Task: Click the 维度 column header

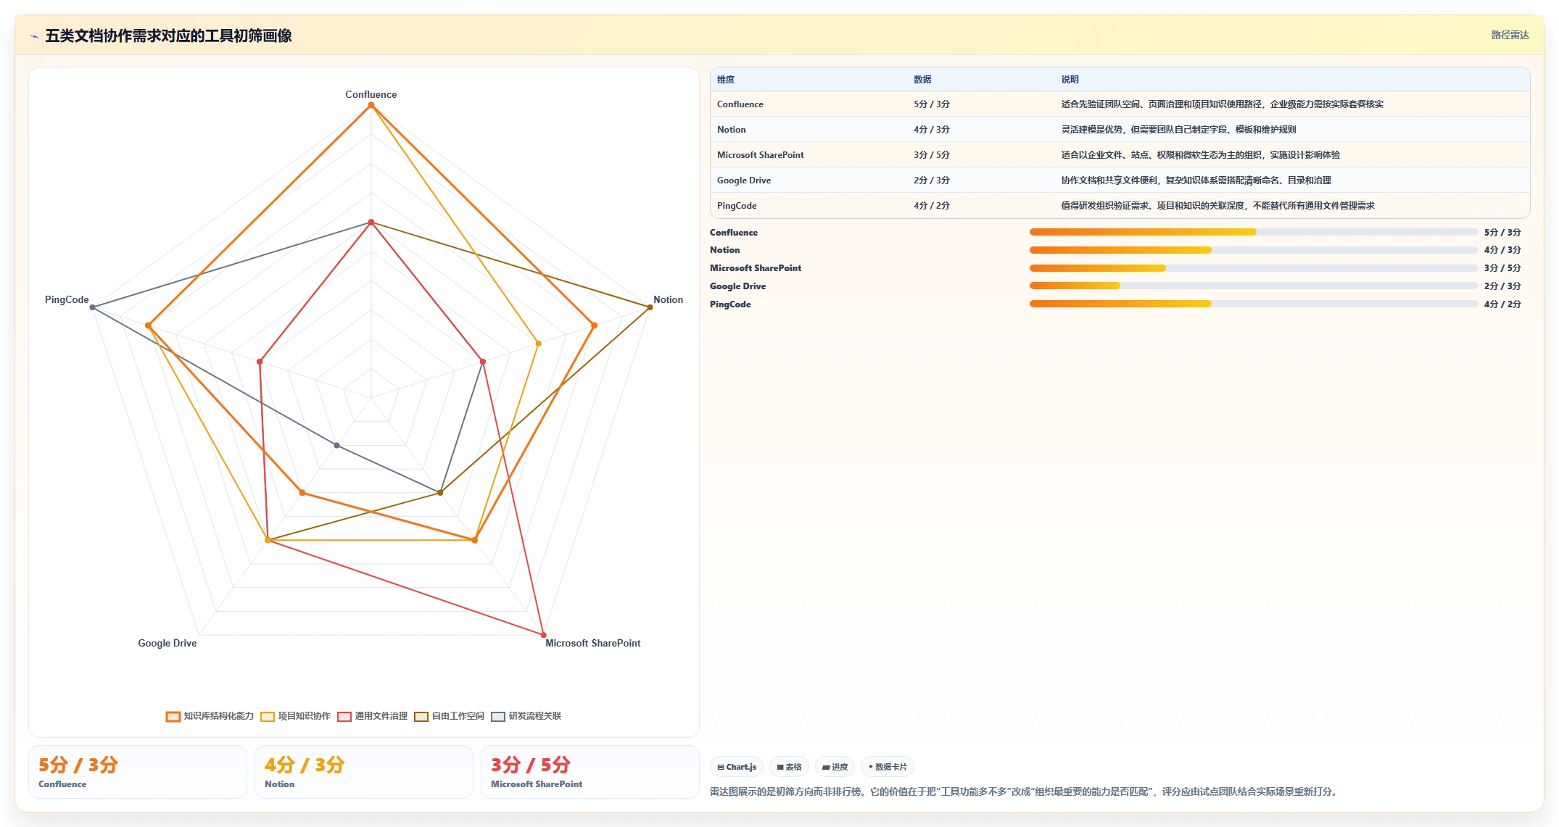Action: 726,80
